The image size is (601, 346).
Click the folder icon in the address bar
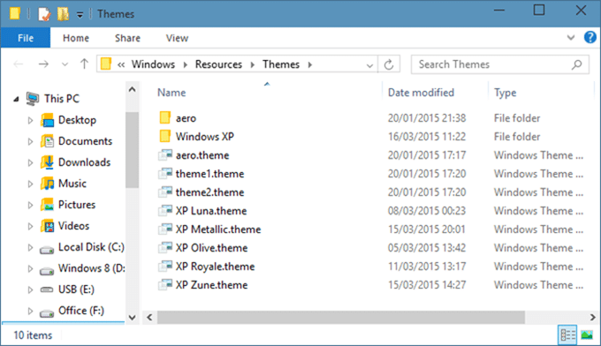click(106, 64)
